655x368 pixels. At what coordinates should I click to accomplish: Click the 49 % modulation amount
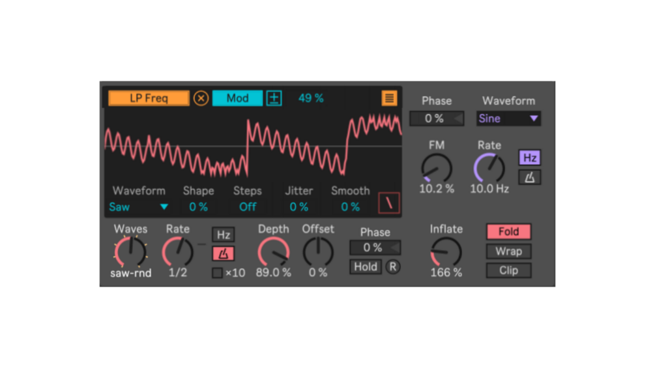point(311,98)
